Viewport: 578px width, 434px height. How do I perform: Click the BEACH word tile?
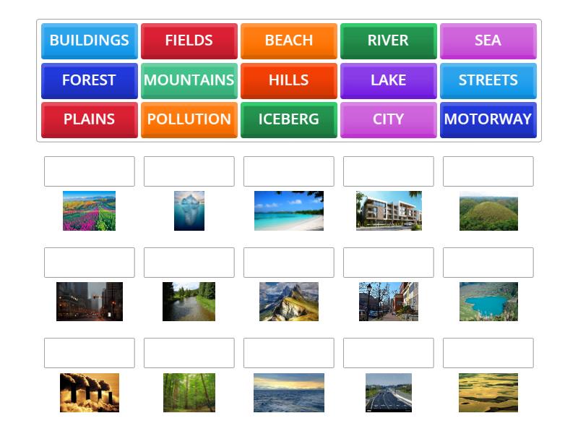[x=288, y=41]
